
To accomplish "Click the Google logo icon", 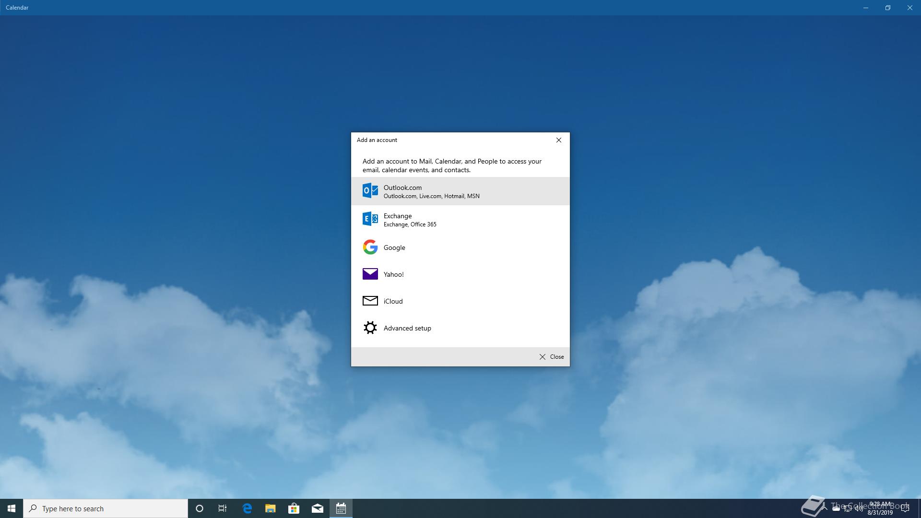I will [370, 247].
